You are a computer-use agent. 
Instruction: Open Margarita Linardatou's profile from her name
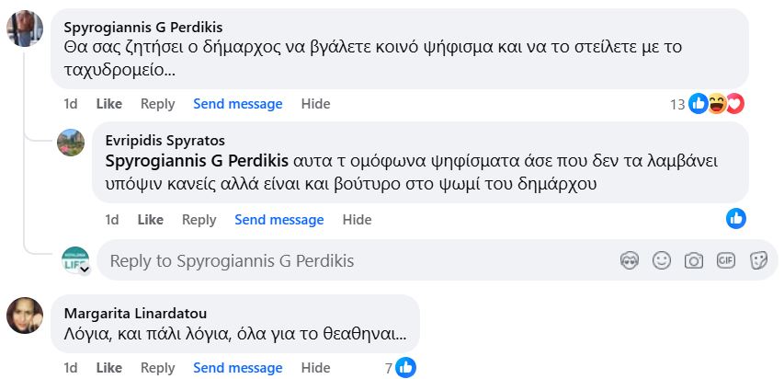(x=135, y=312)
